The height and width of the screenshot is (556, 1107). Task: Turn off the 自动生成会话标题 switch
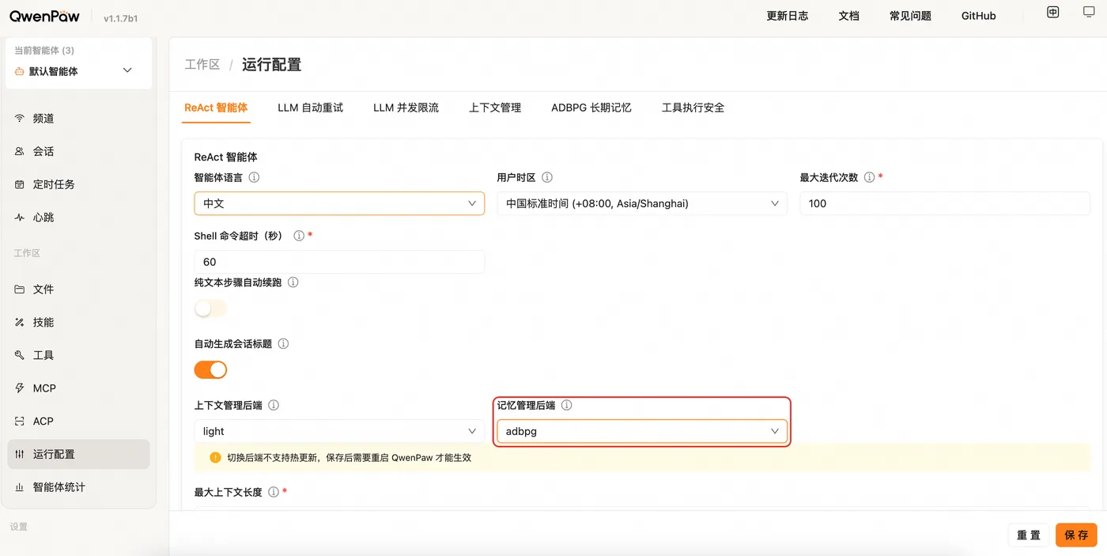pos(210,369)
